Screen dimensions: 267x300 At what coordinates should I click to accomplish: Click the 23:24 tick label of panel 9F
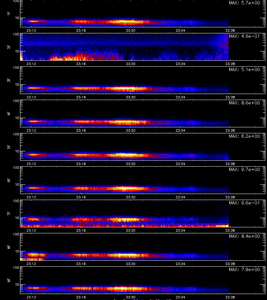point(181,297)
